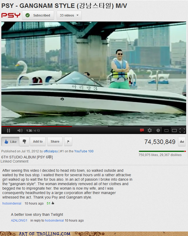Screen dimensions: 188x236
Task: Pause the video playback
Action: (9, 130)
